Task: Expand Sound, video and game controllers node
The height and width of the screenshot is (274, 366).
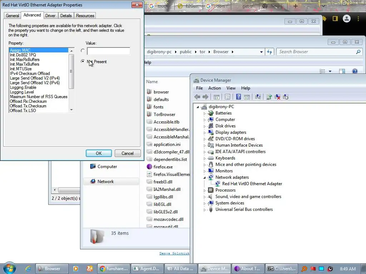Action: tap(204, 197)
